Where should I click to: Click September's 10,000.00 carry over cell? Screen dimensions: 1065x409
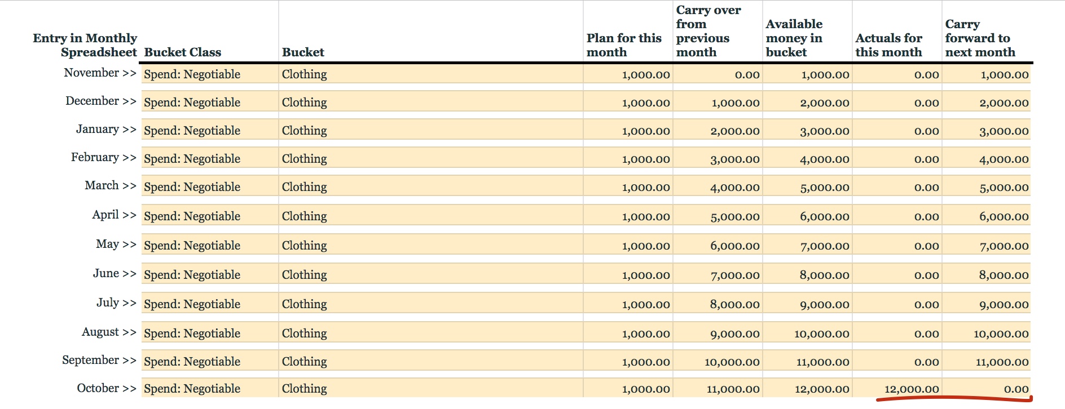pyautogui.click(x=718, y=362)
